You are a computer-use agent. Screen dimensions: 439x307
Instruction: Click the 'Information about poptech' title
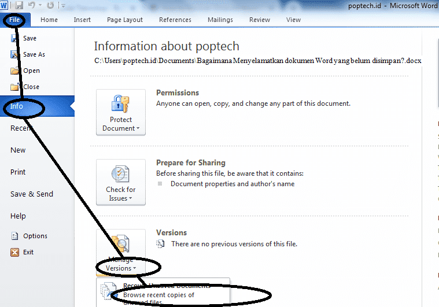click(167, 46)
